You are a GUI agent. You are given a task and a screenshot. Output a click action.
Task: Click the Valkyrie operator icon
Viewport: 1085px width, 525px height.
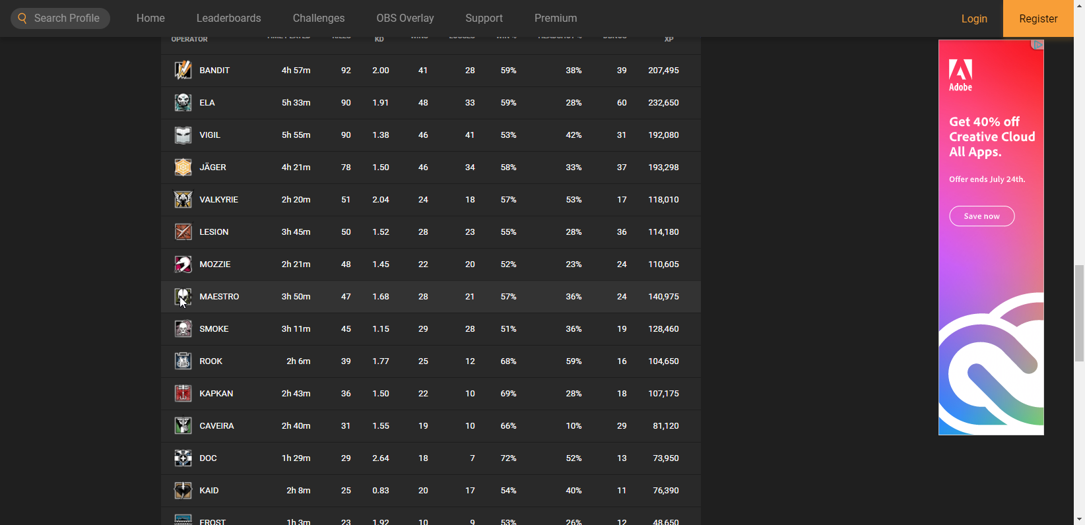(x=183, y=199)
